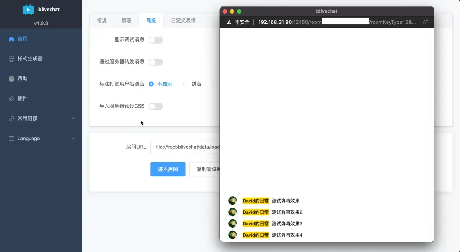The width and height of the screenshot is (460, 252).
Task: Minimize the blivechat popup window
Action: [x=232, y=11]
